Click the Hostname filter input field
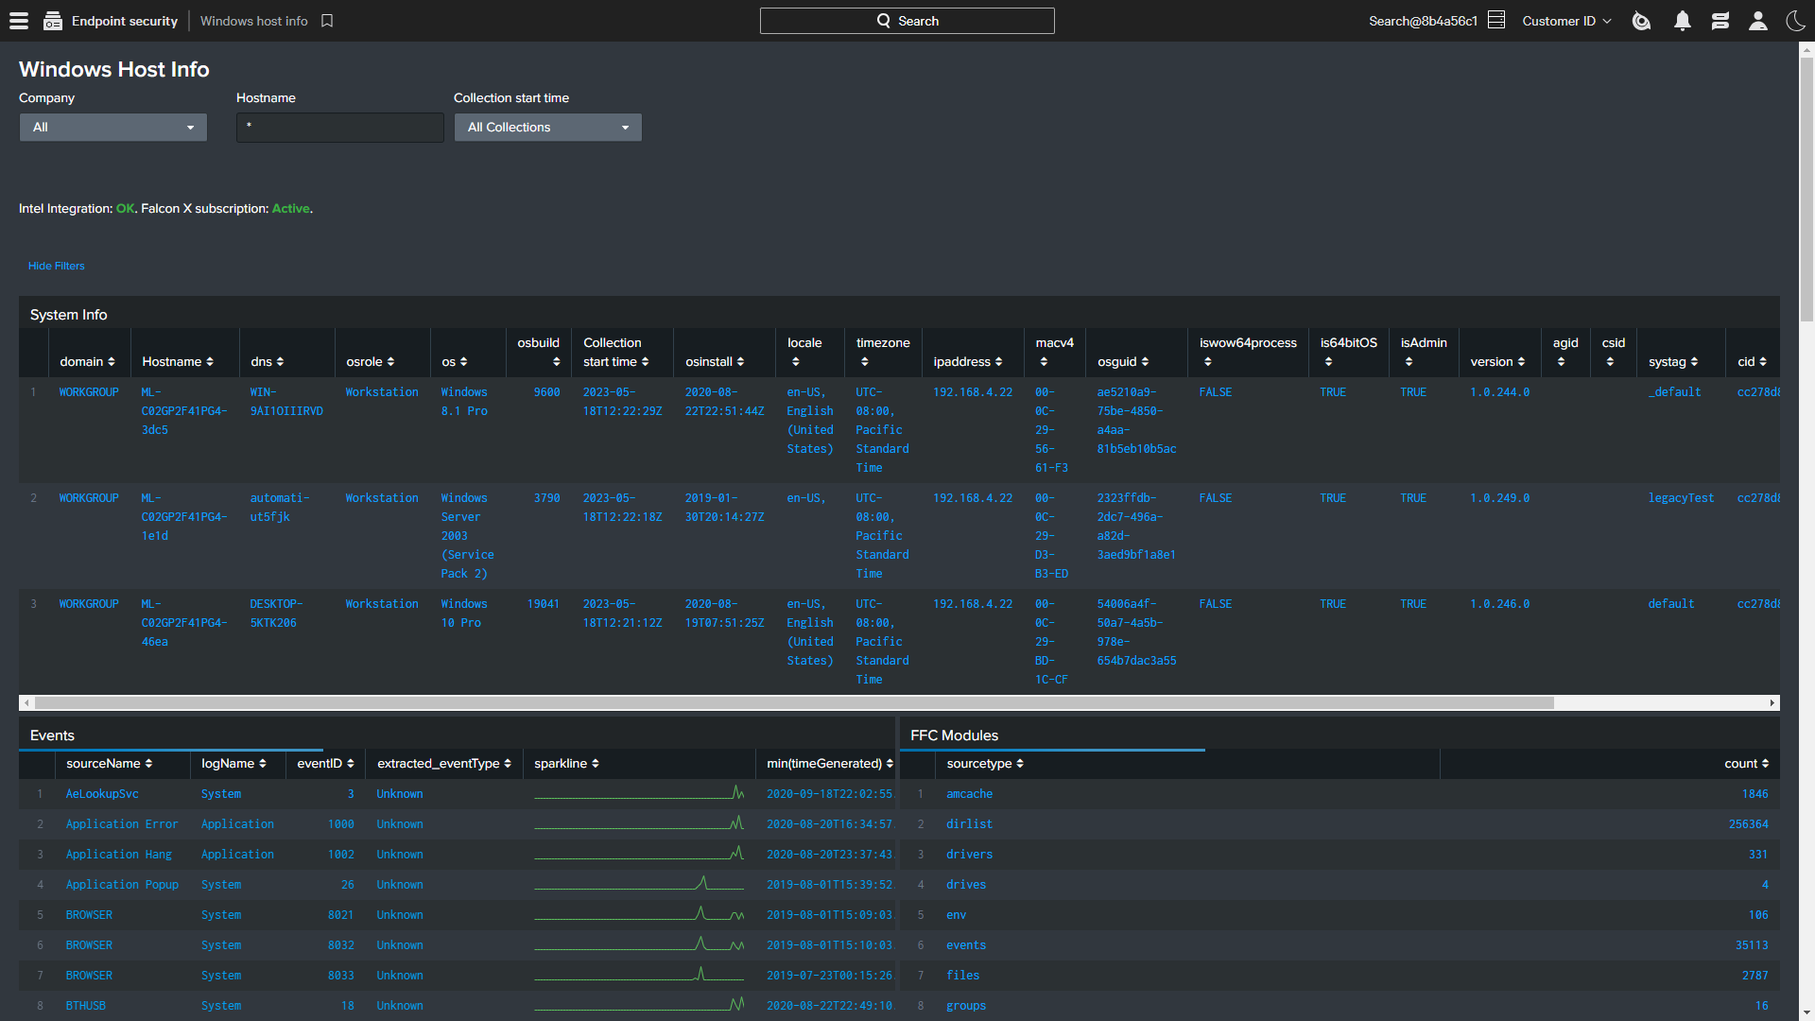The width and height of the screenshot is (1815, 1021). pyautogui.click(x=340, y=128)
